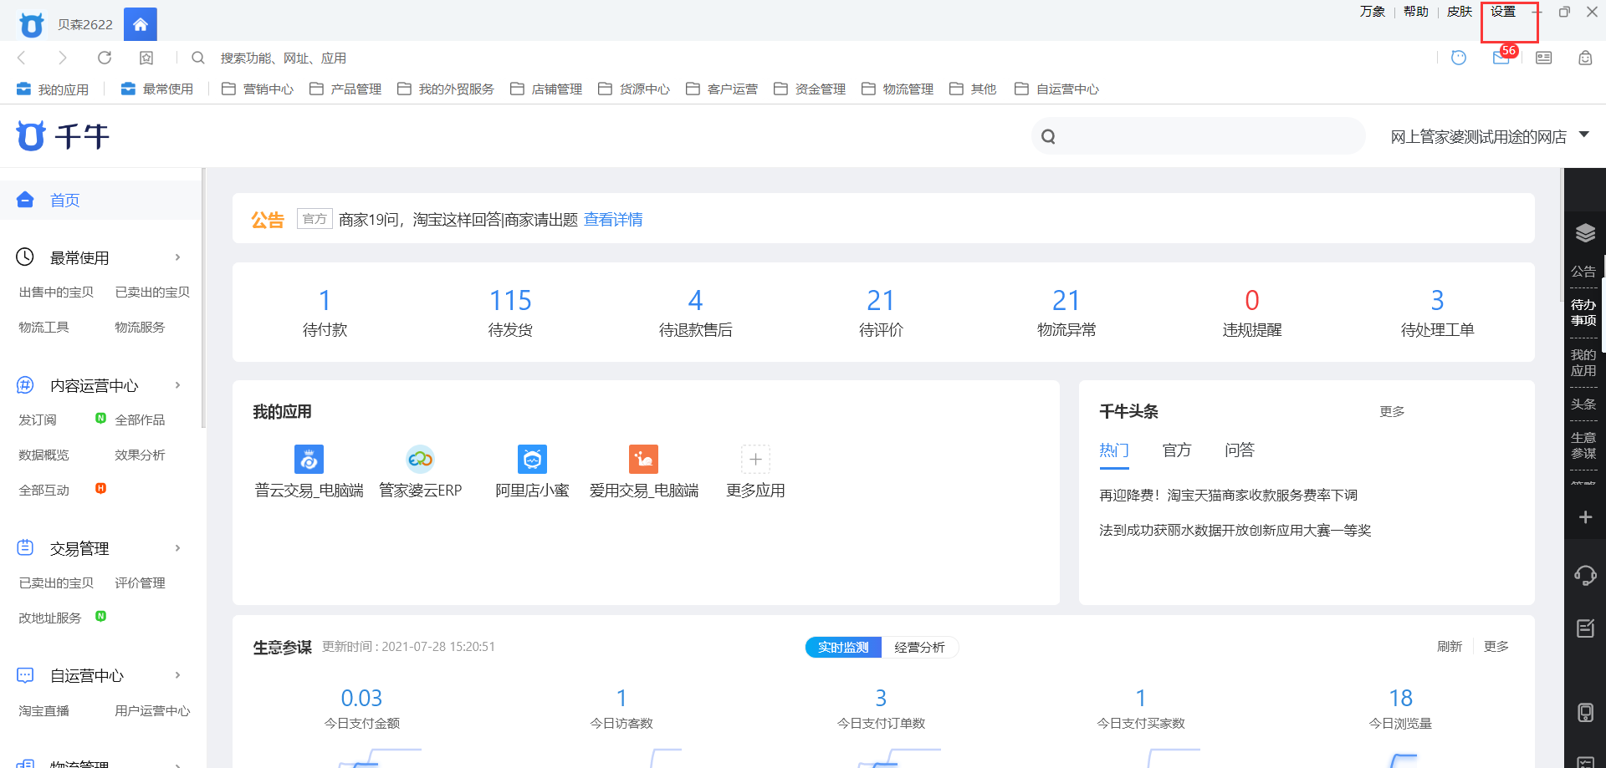Open customer service headset icon
This screenshot has height=768, width=1606.
pos(1585,575)
